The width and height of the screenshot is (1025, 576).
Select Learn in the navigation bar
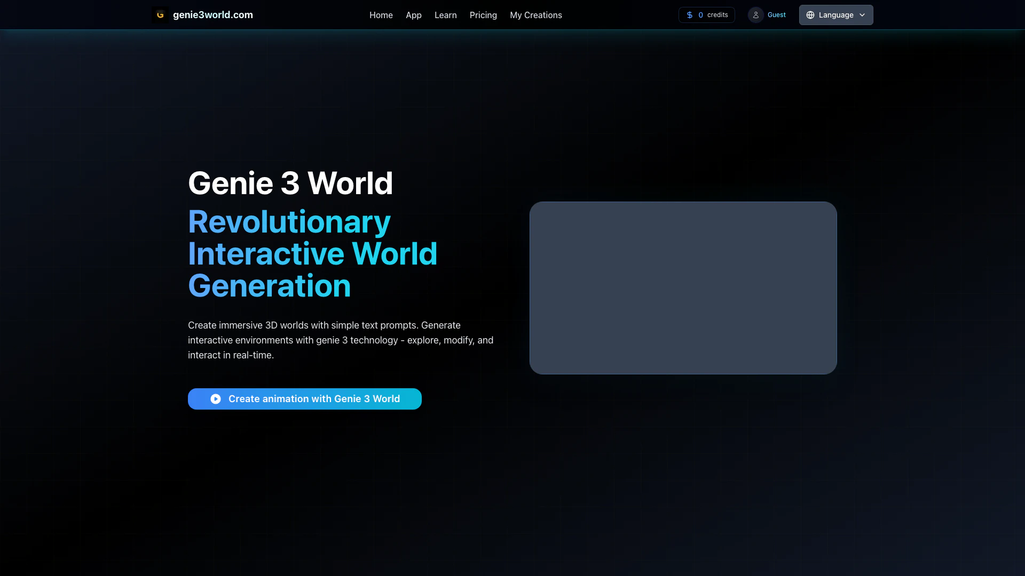tap(445, 15)
